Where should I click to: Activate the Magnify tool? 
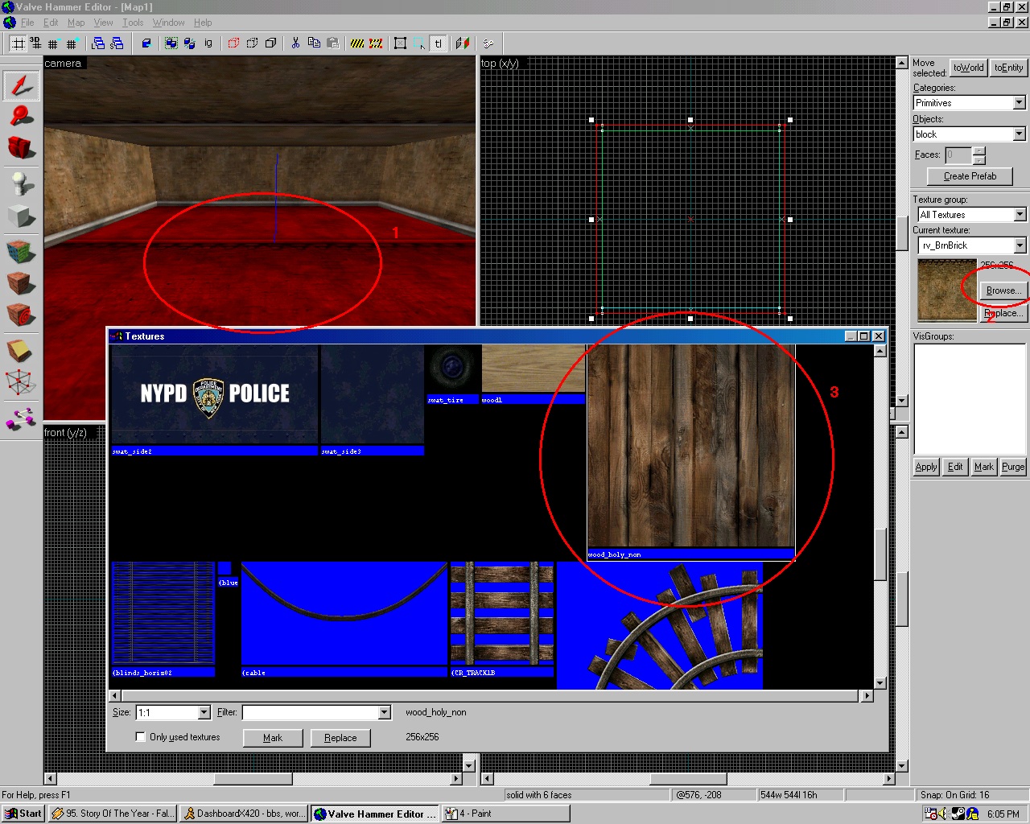click(x=20, y=115)
